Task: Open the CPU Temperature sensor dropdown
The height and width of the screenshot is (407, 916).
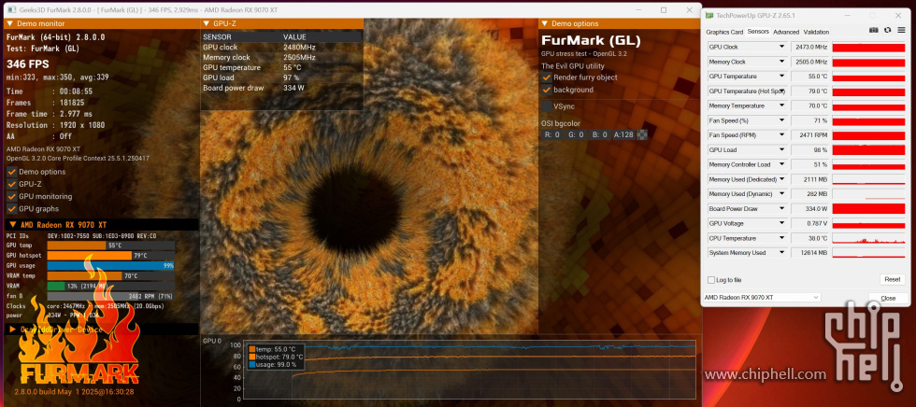Action: [x=781, y=238]
